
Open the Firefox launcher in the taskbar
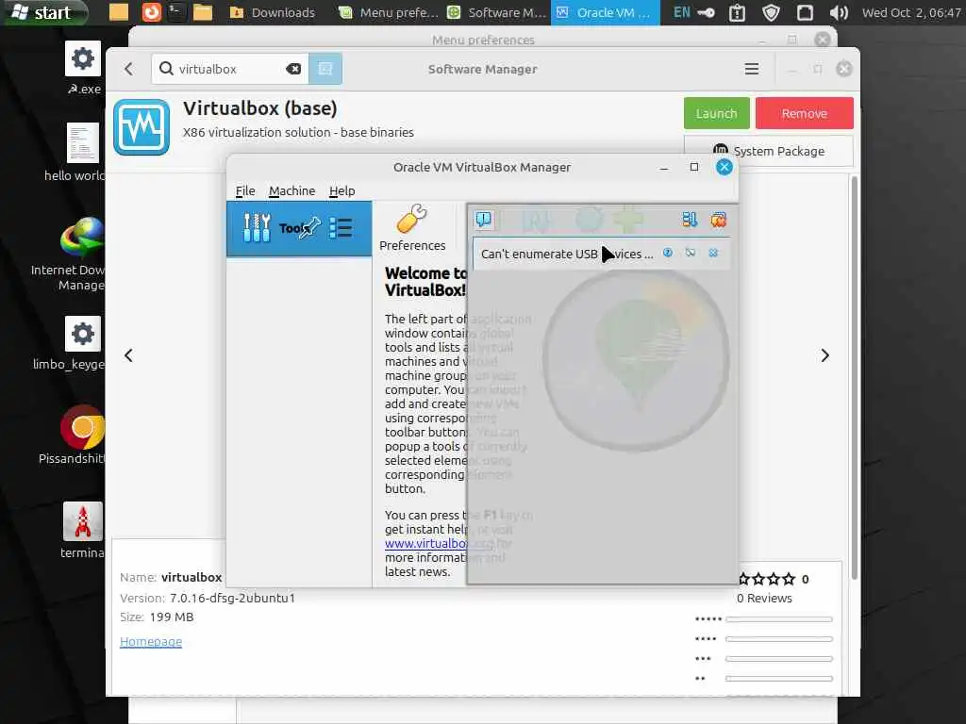(x=151, y=12)
